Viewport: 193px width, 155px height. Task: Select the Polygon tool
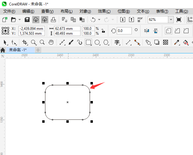[x=106, y=42]
